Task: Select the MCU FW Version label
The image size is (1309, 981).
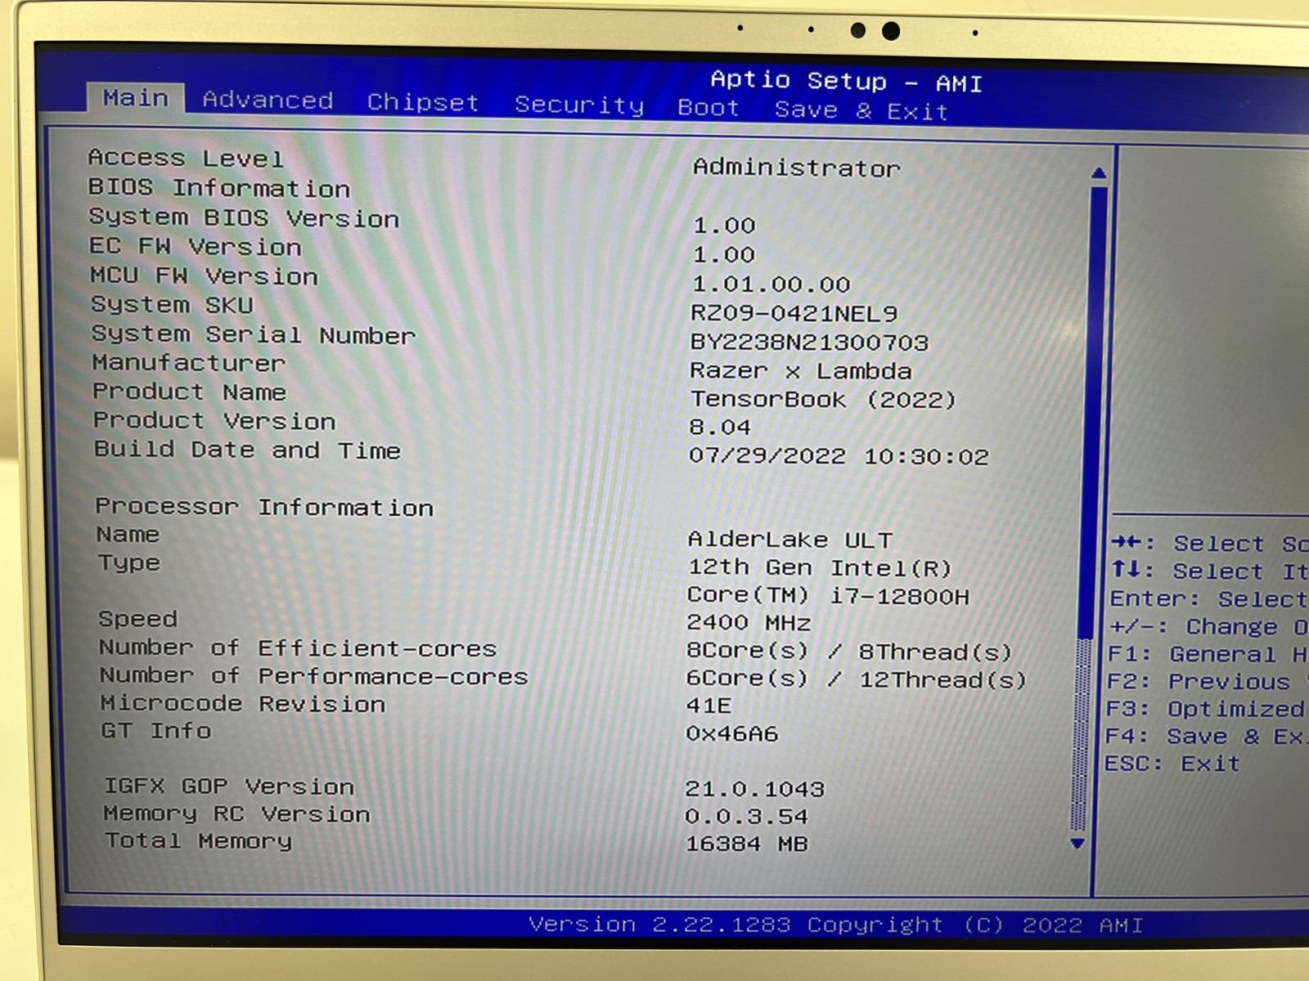Action: (205, 275)
